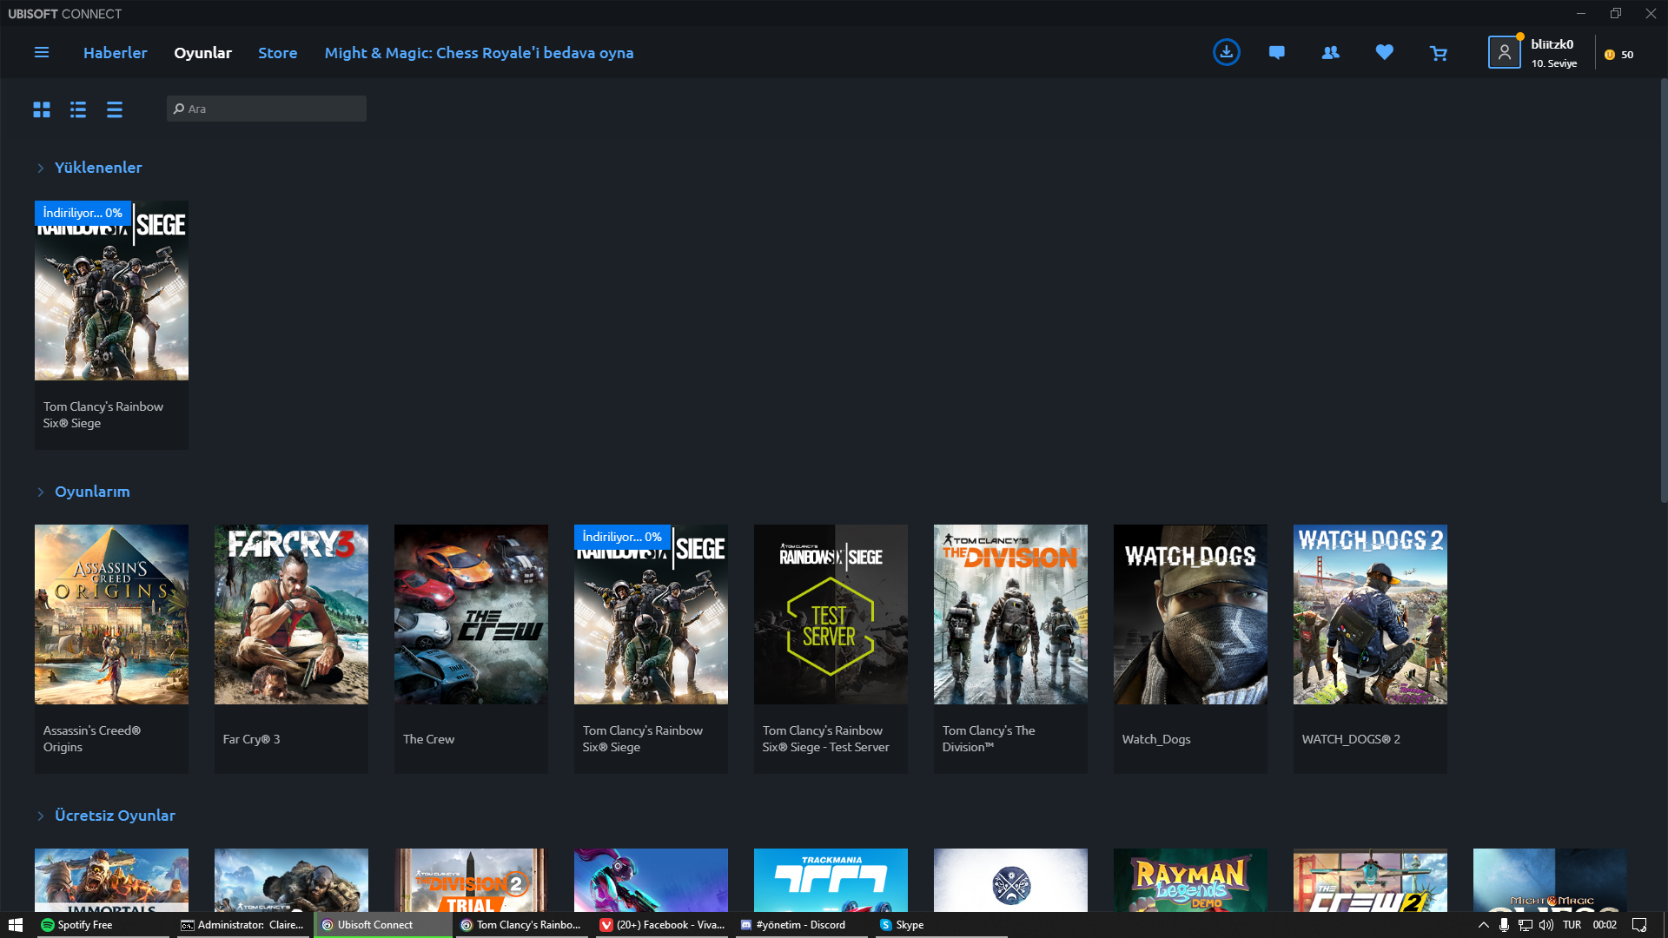Image resolution: width=1668 pixels, height=938 pixels.
Task: Open the shopping cart icon
Action: click(1439, 54)
